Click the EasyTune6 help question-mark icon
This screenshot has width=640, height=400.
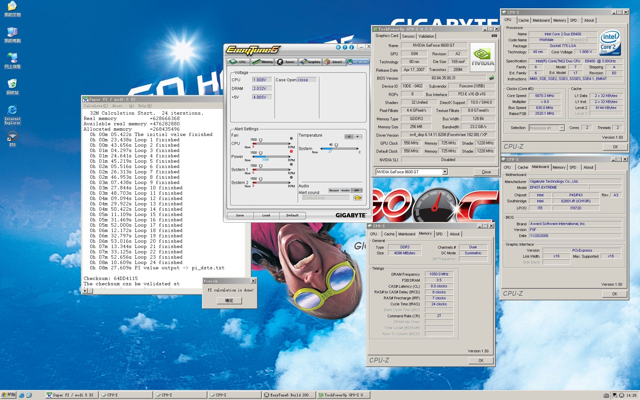pyautogui.click(x=345, y=47)
